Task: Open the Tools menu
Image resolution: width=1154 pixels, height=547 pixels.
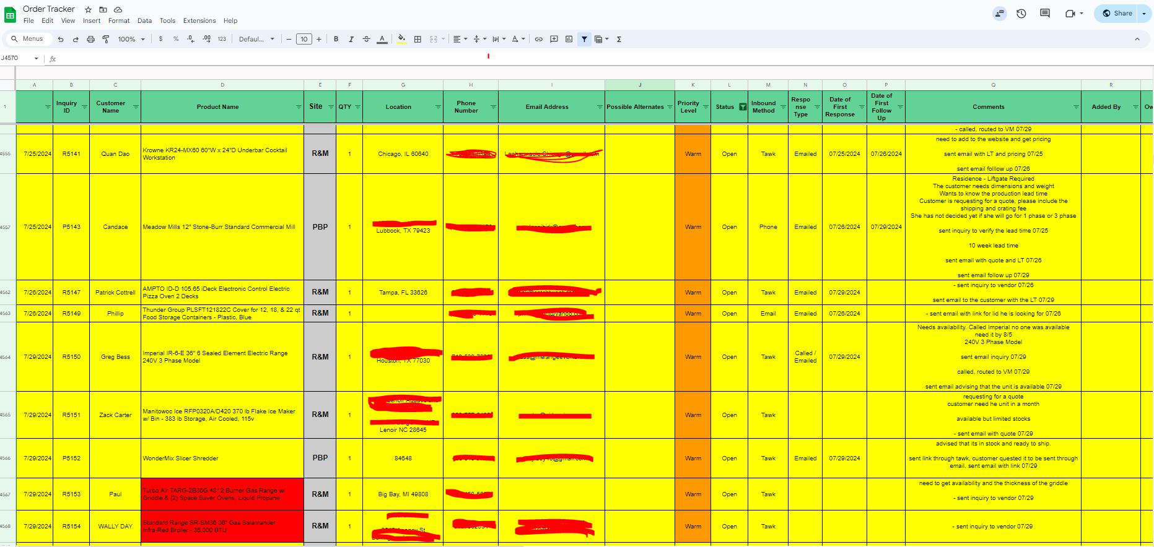Action: [x=167, y=20]
